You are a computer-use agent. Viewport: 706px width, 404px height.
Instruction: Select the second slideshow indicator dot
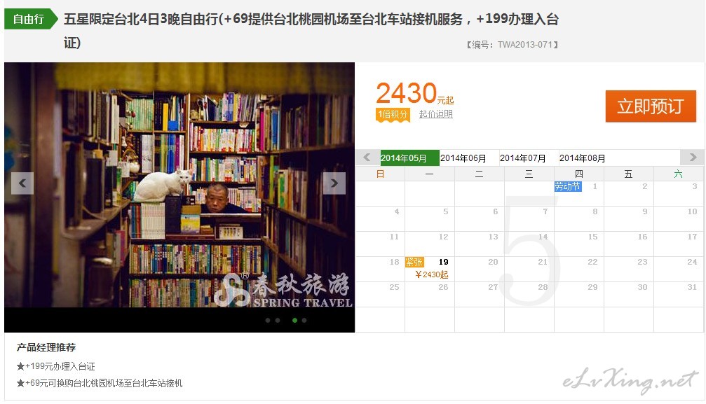coord(278,320)
